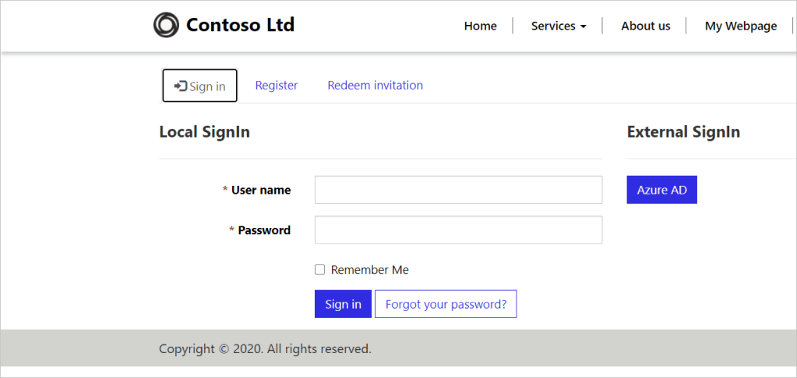Click Forgot your password? link
Viewport: 797px width, 378px height.
pos(446,304)
